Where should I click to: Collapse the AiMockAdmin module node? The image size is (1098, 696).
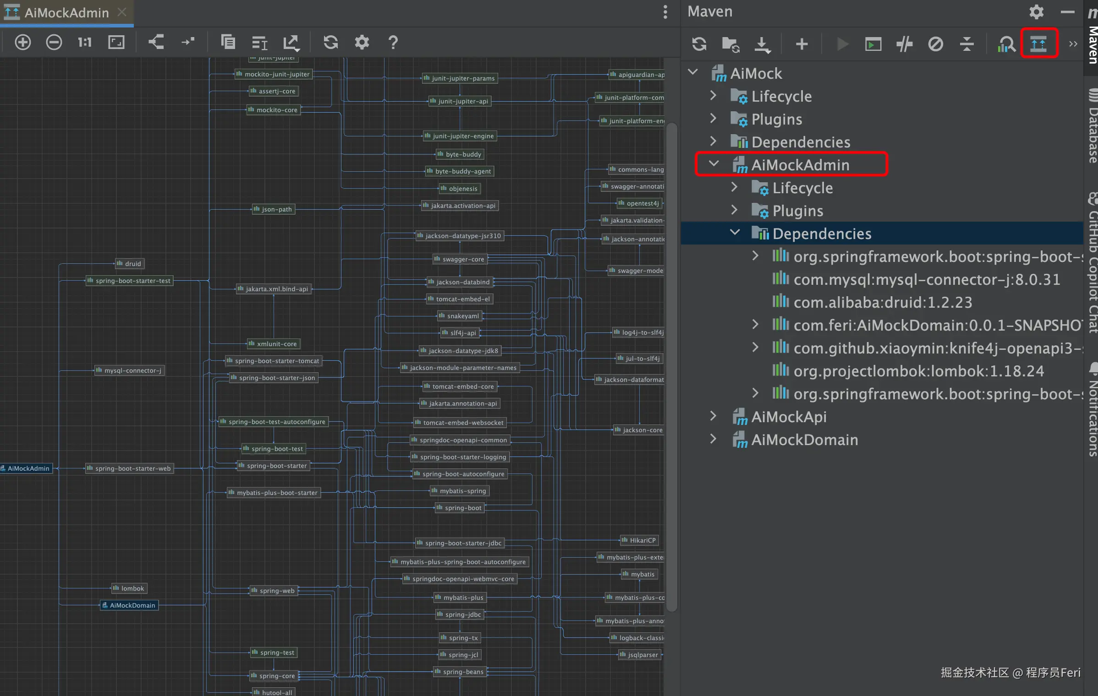(714, 164)
